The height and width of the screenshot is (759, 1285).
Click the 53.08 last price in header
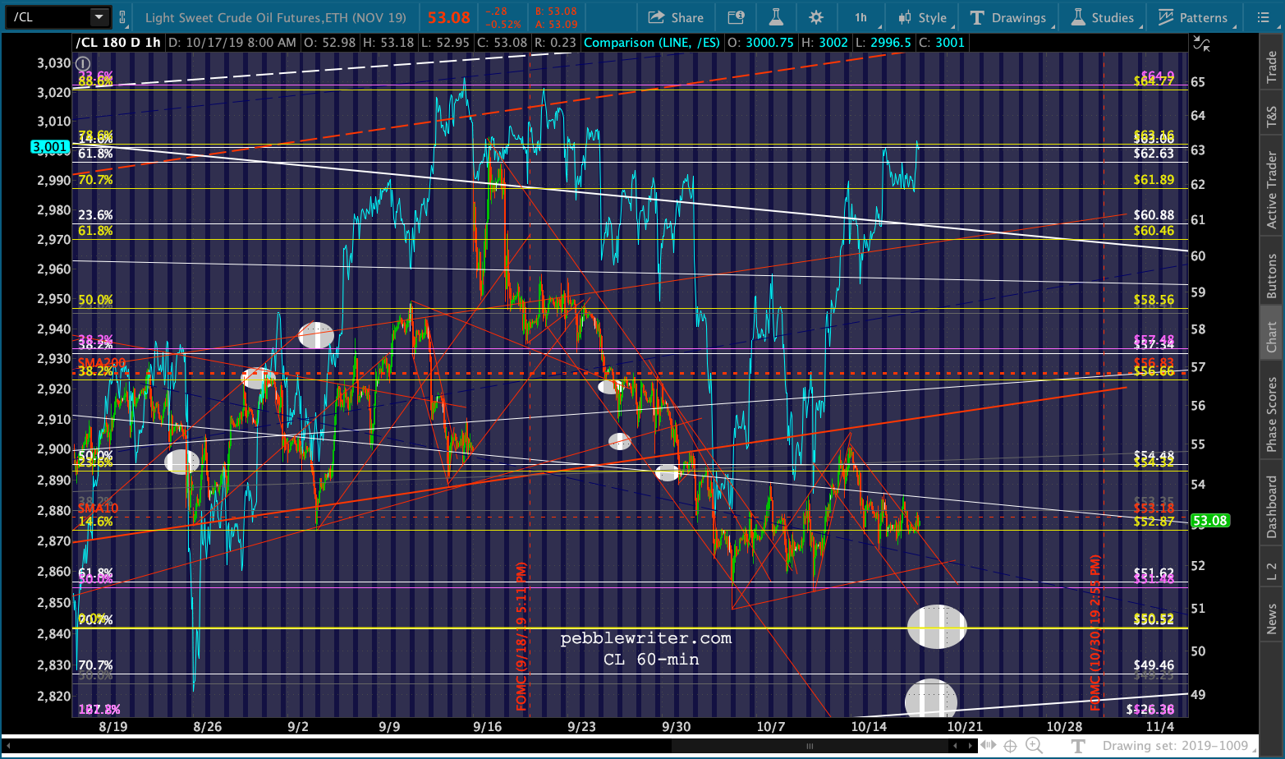pos(448,17)
